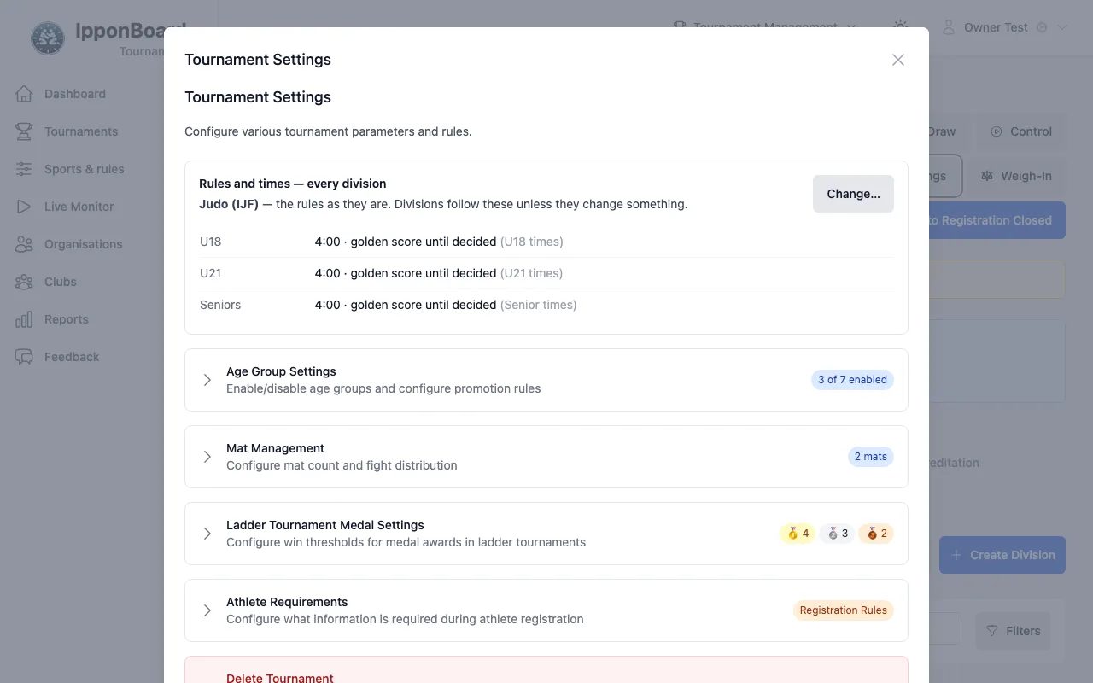This screenshot has height=683, width=1093.
Task: Close the Tournament Settings dialog
Action: click(x=898, y=60)
